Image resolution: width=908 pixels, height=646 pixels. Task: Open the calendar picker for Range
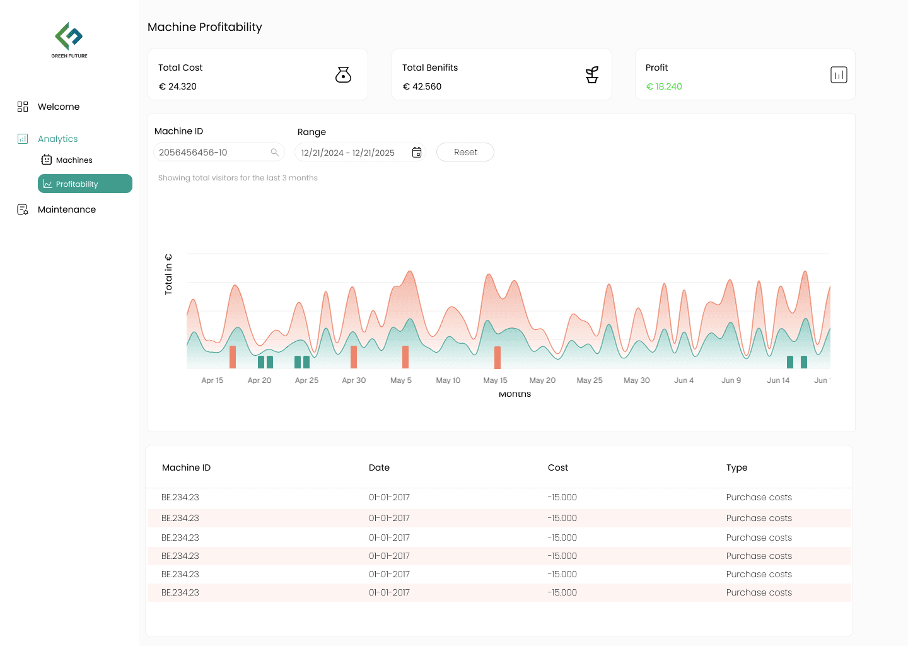[x=417, y=152]
